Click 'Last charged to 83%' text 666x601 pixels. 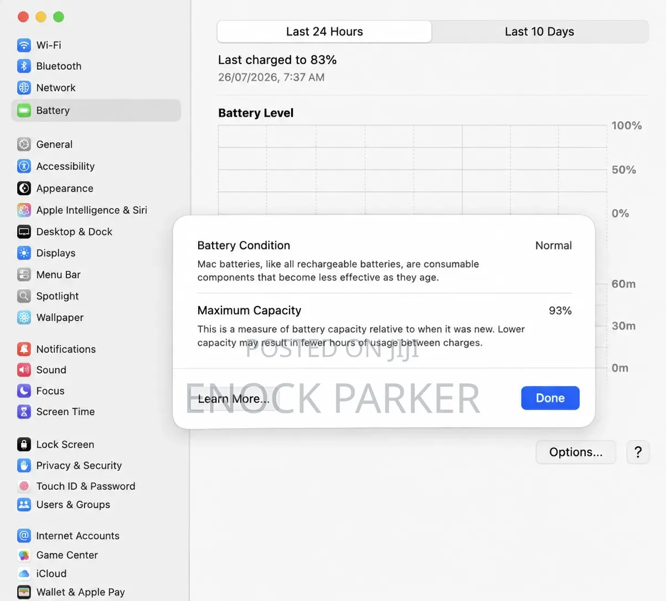point(277,60)
